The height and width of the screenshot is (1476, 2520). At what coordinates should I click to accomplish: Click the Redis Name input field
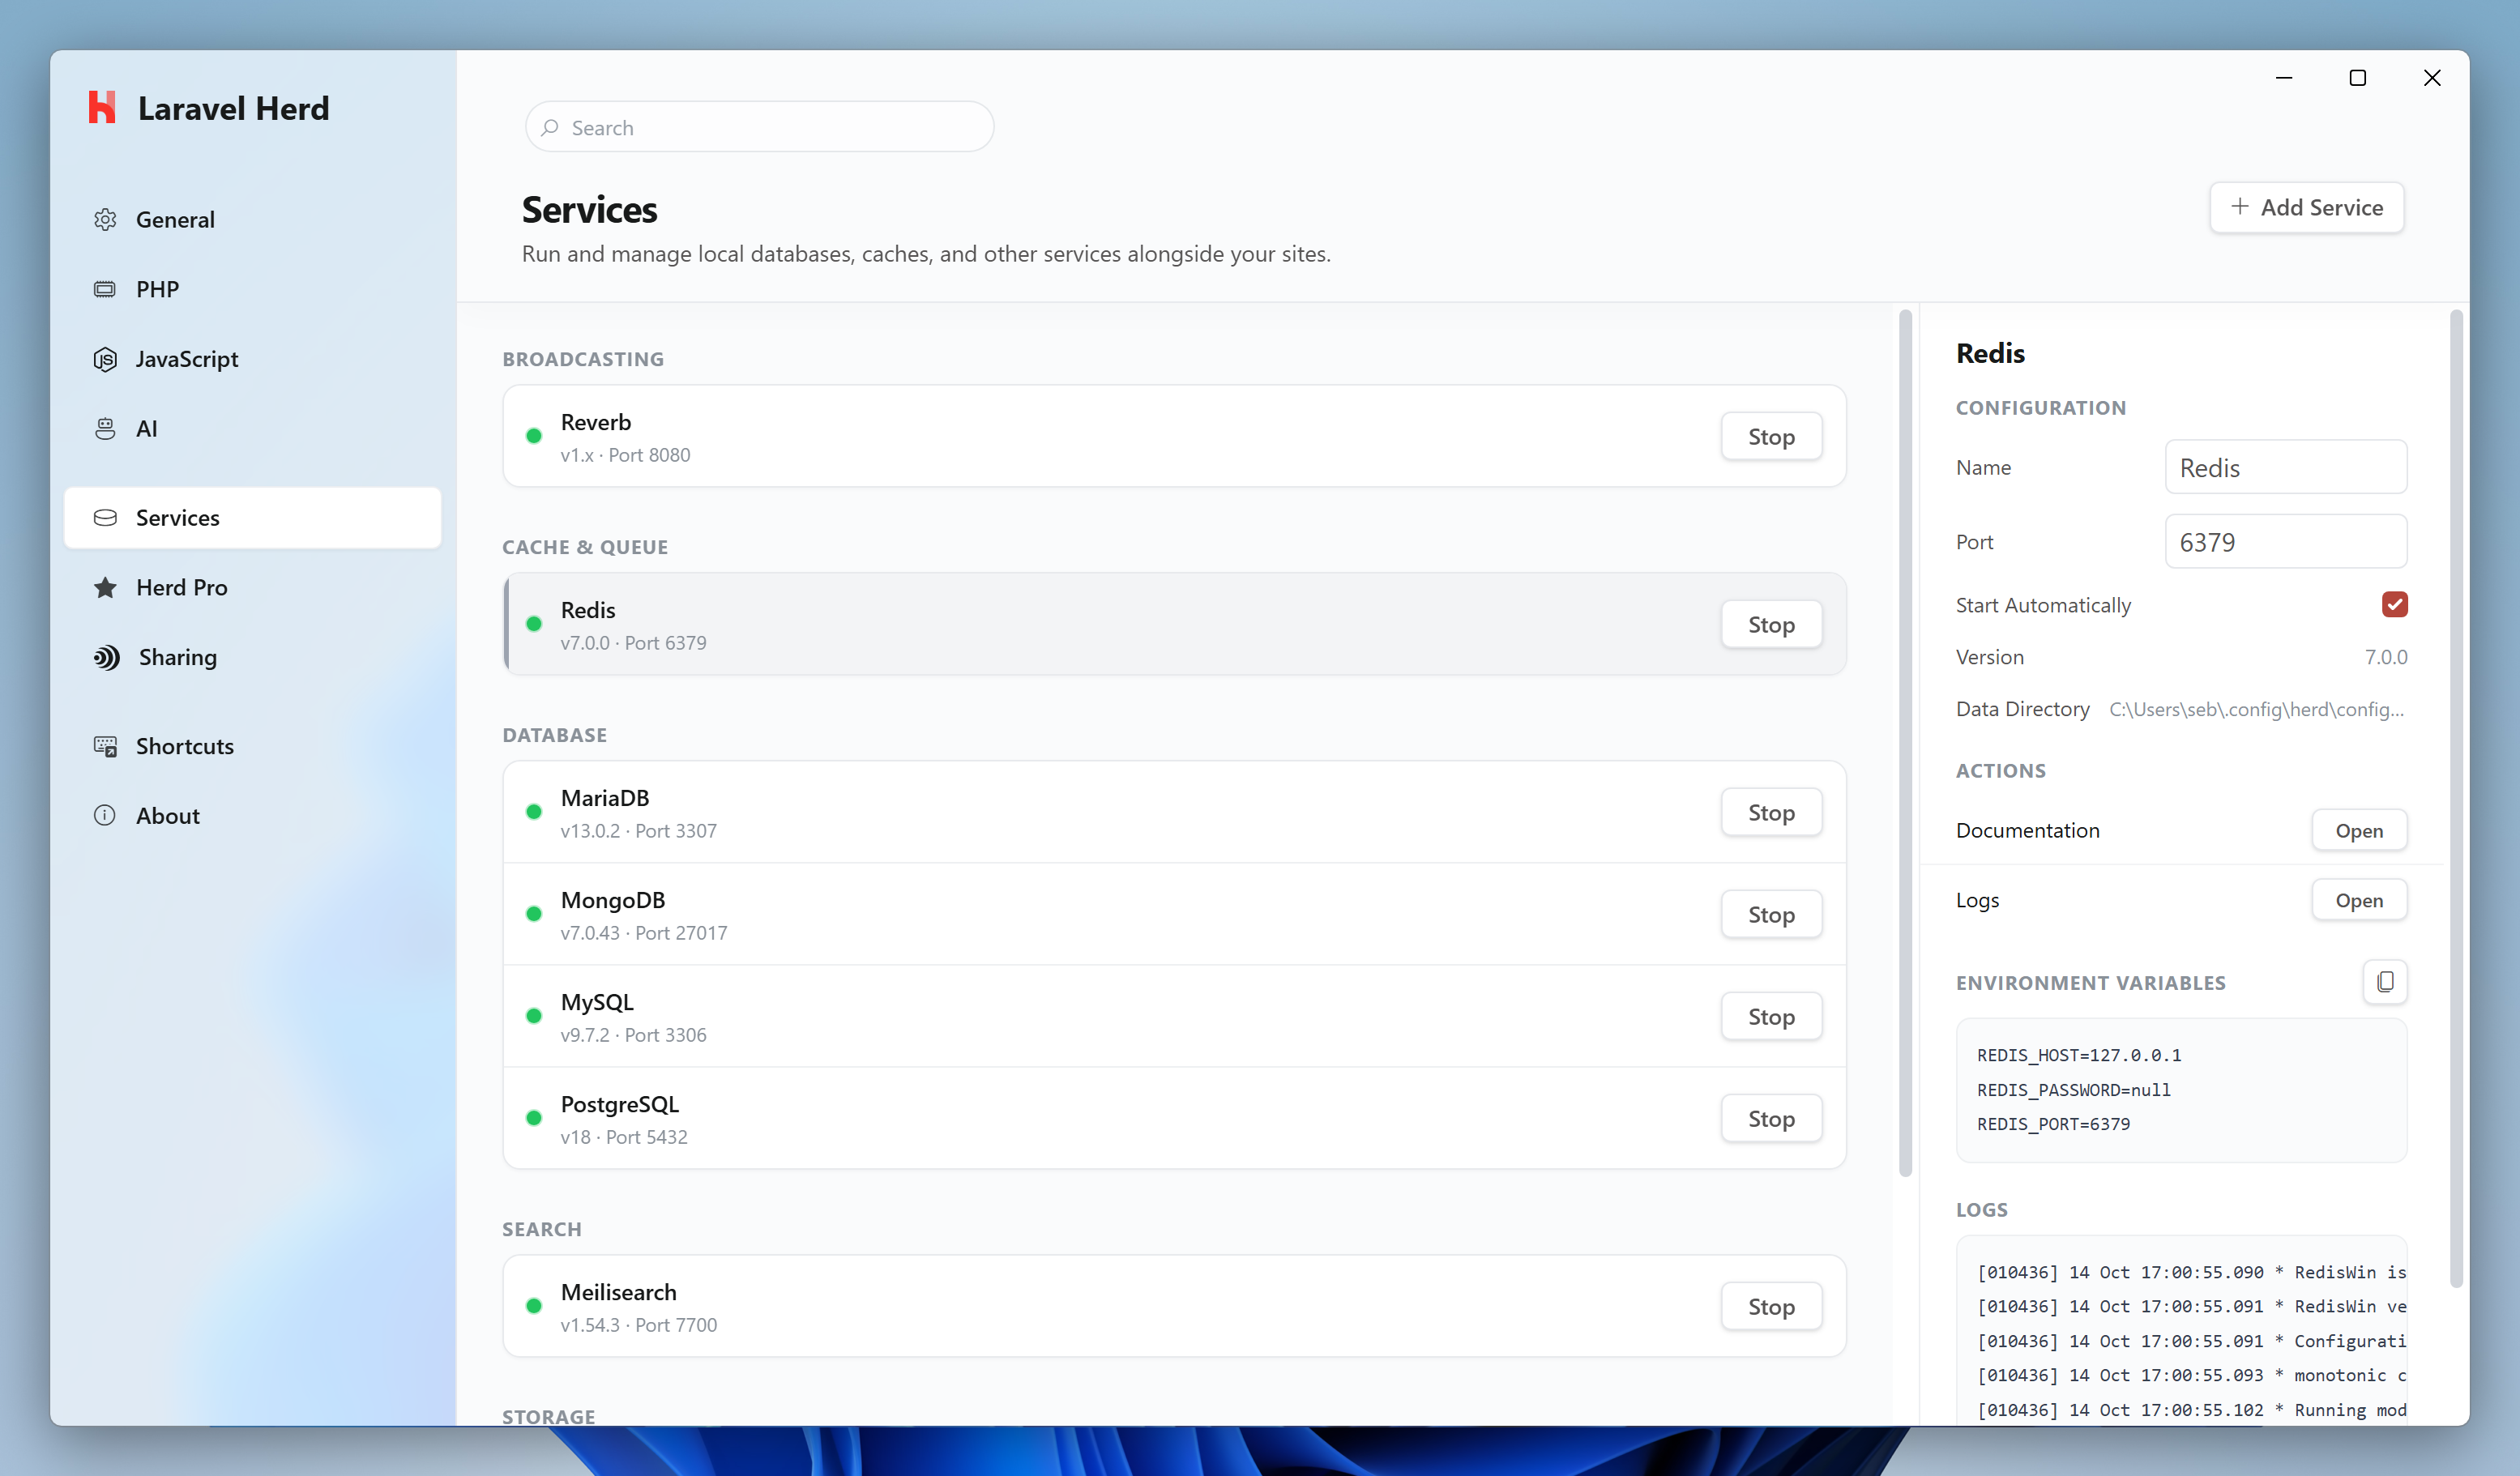2285,467
